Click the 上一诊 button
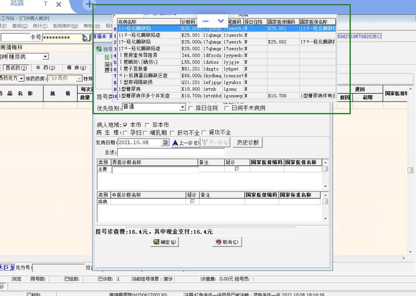Viewport: 416px width, 296px height. click(186, 143)
